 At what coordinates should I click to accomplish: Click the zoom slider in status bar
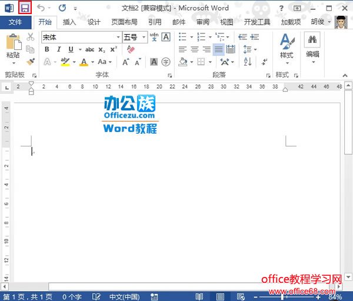click(287, 297)
